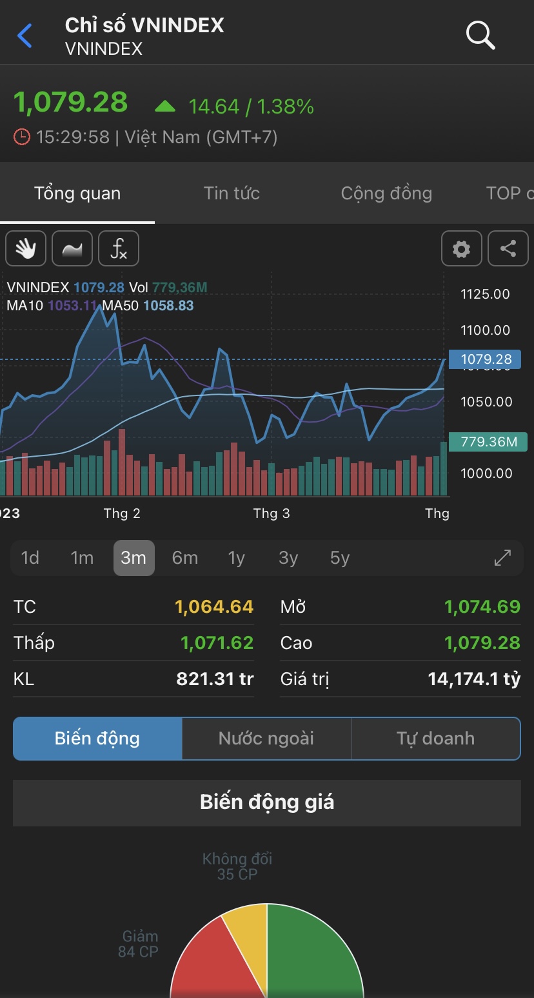Open chart settings gear icon
Screen dimensions: 534x998
click(x=462, y=248)
